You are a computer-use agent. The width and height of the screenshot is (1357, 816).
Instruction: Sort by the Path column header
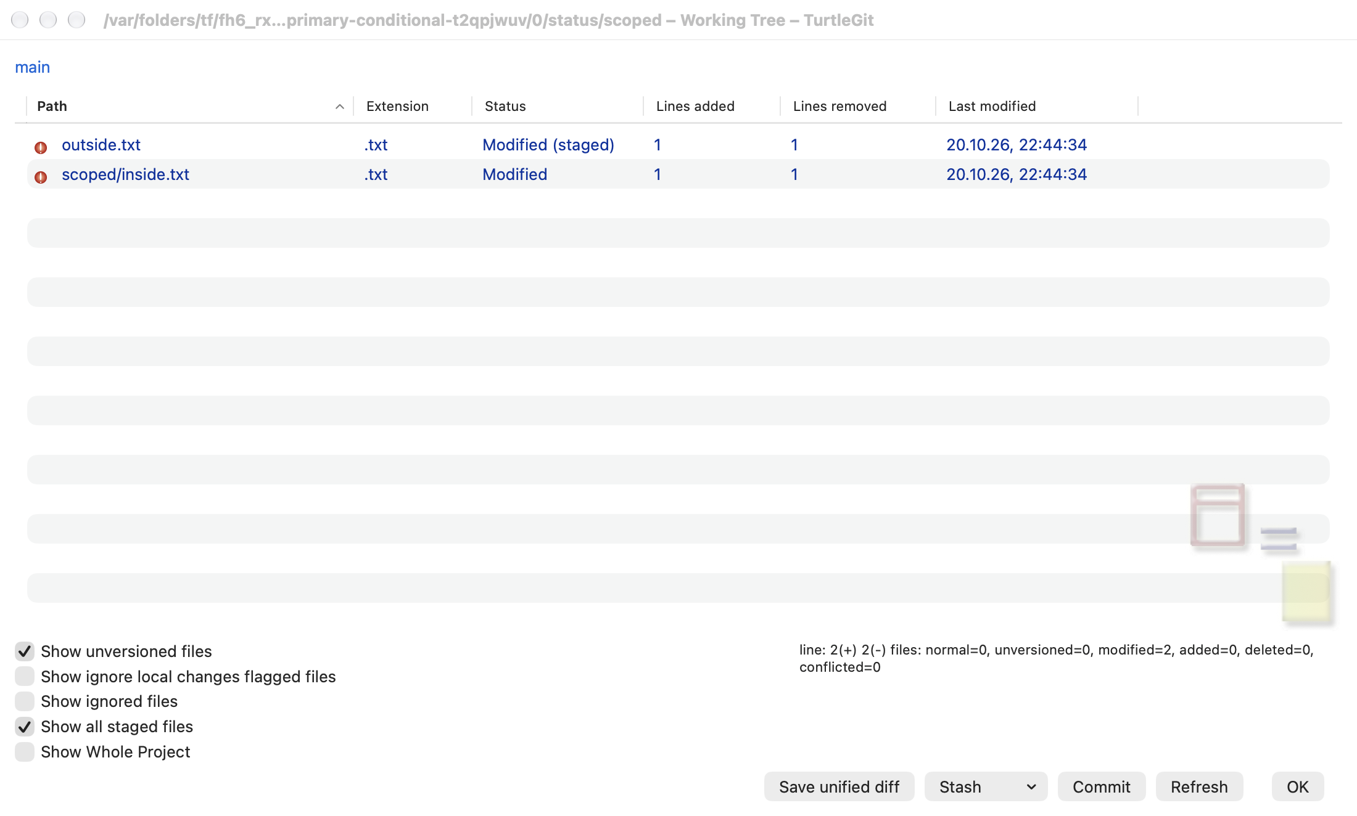point(190,106)
